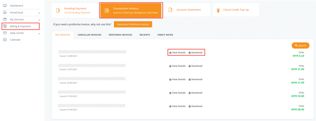Click the List All Pending Payments subtitle
Image resolution: width=316 pixels, height=121 pixels.
77,13
